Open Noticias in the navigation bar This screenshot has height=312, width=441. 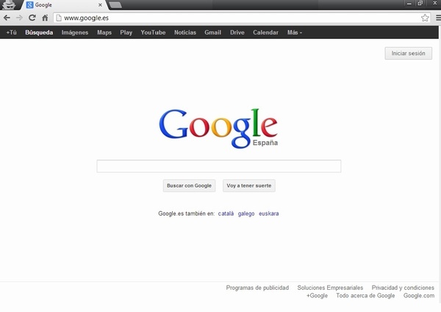point(185,32)
